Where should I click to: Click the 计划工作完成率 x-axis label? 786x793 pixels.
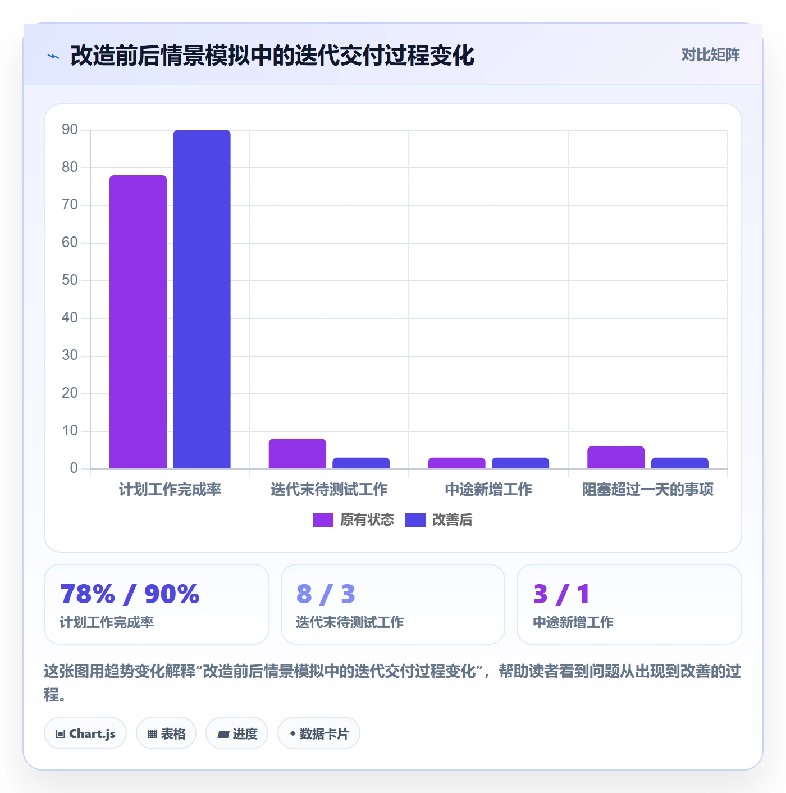coord(170,490)
